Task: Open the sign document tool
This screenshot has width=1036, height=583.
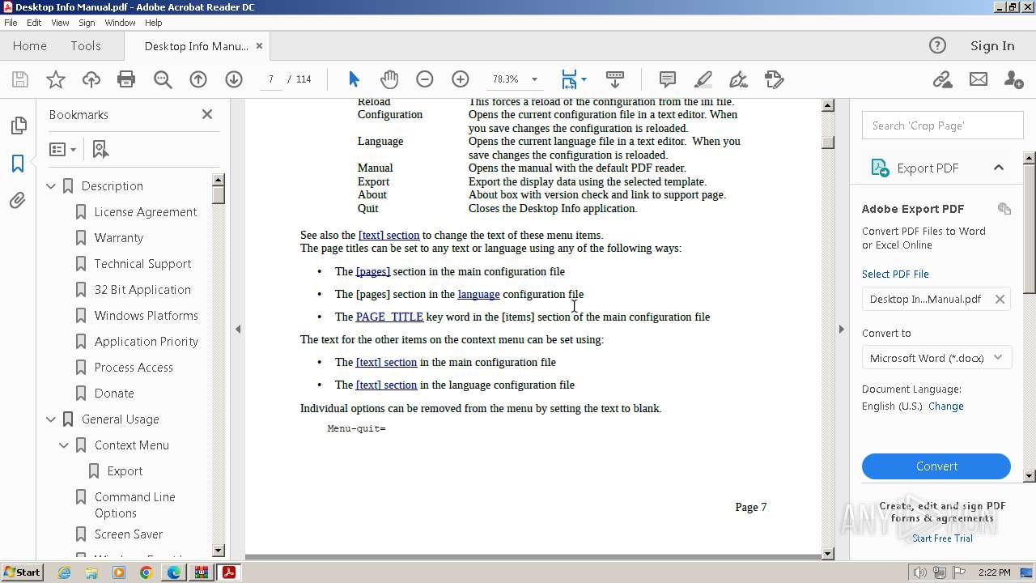Action: coord(738,79)
